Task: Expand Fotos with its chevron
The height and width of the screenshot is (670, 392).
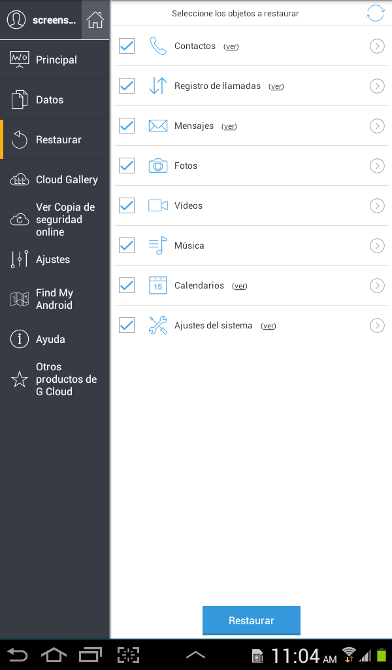Action: point(377,166)
